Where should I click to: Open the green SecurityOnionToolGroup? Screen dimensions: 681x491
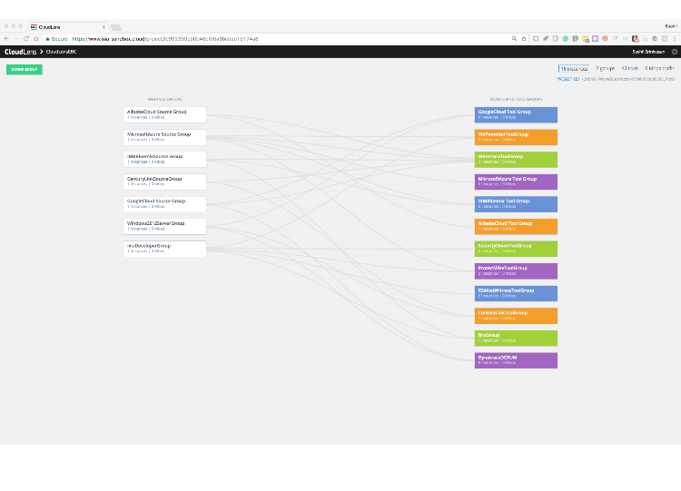point(516,249)
